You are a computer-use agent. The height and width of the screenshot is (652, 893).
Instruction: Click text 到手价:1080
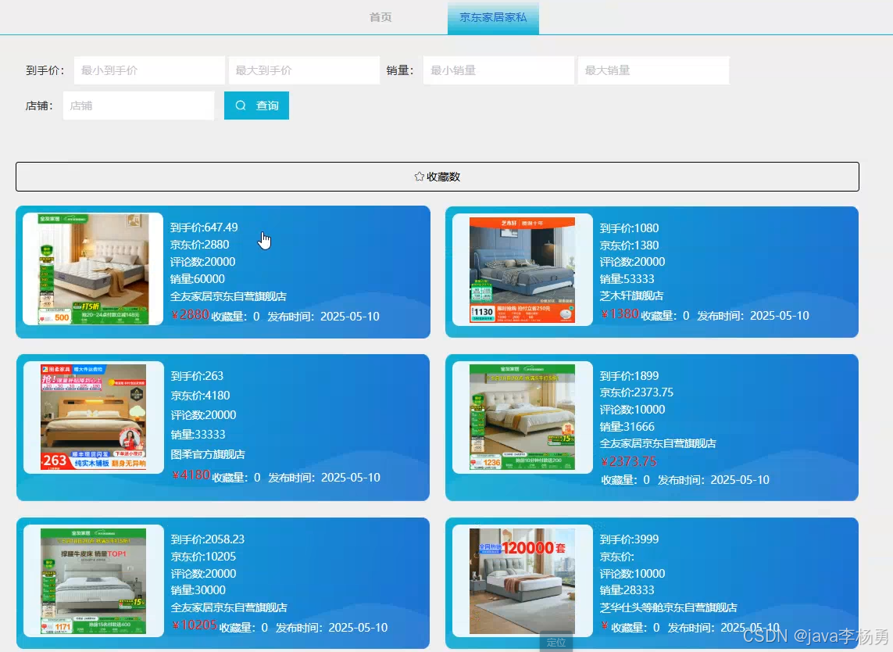629,228
